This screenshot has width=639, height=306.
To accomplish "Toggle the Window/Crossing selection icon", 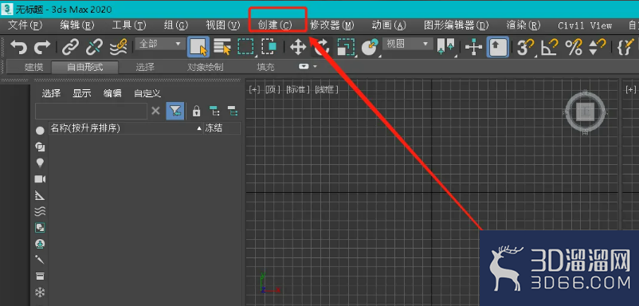I will (x=269, y=47).
